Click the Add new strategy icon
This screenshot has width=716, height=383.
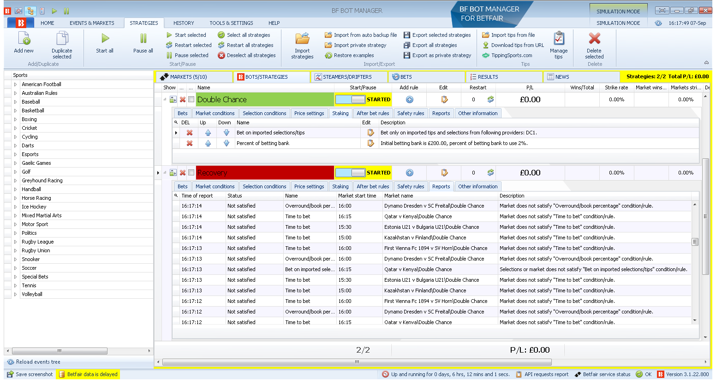24,39
